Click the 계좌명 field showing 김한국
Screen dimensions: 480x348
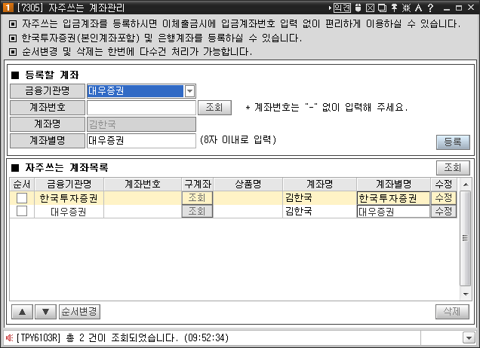point(141,124)
